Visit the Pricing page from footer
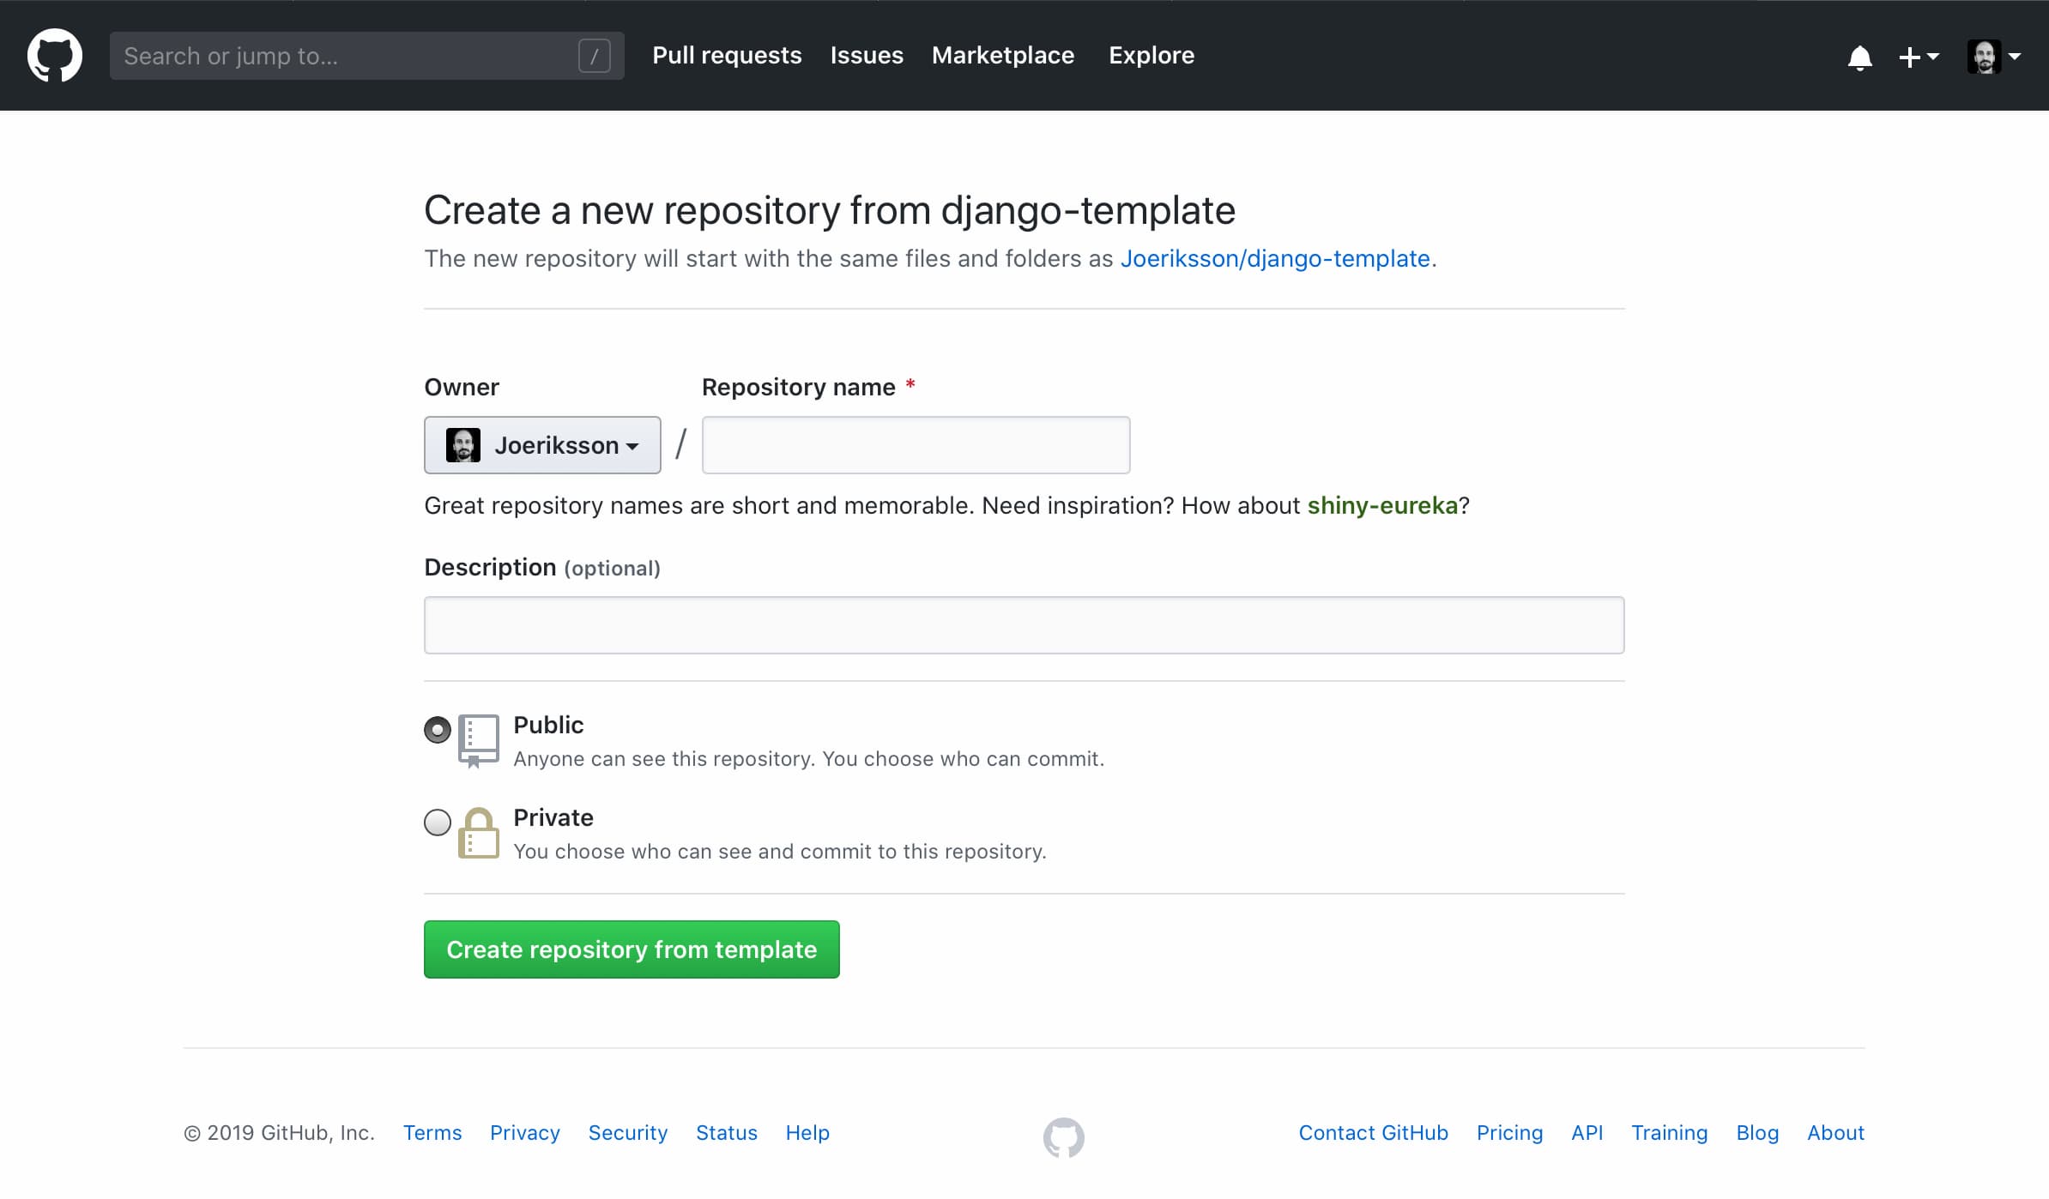Image resolution: width=2049 pixels, height=1199 pixels. coord(1508,1133)
